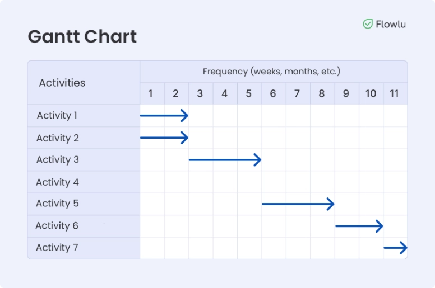Select the Activity 4 row label
Viewport: 435px width, 288px height.
[x=58, y=182]
